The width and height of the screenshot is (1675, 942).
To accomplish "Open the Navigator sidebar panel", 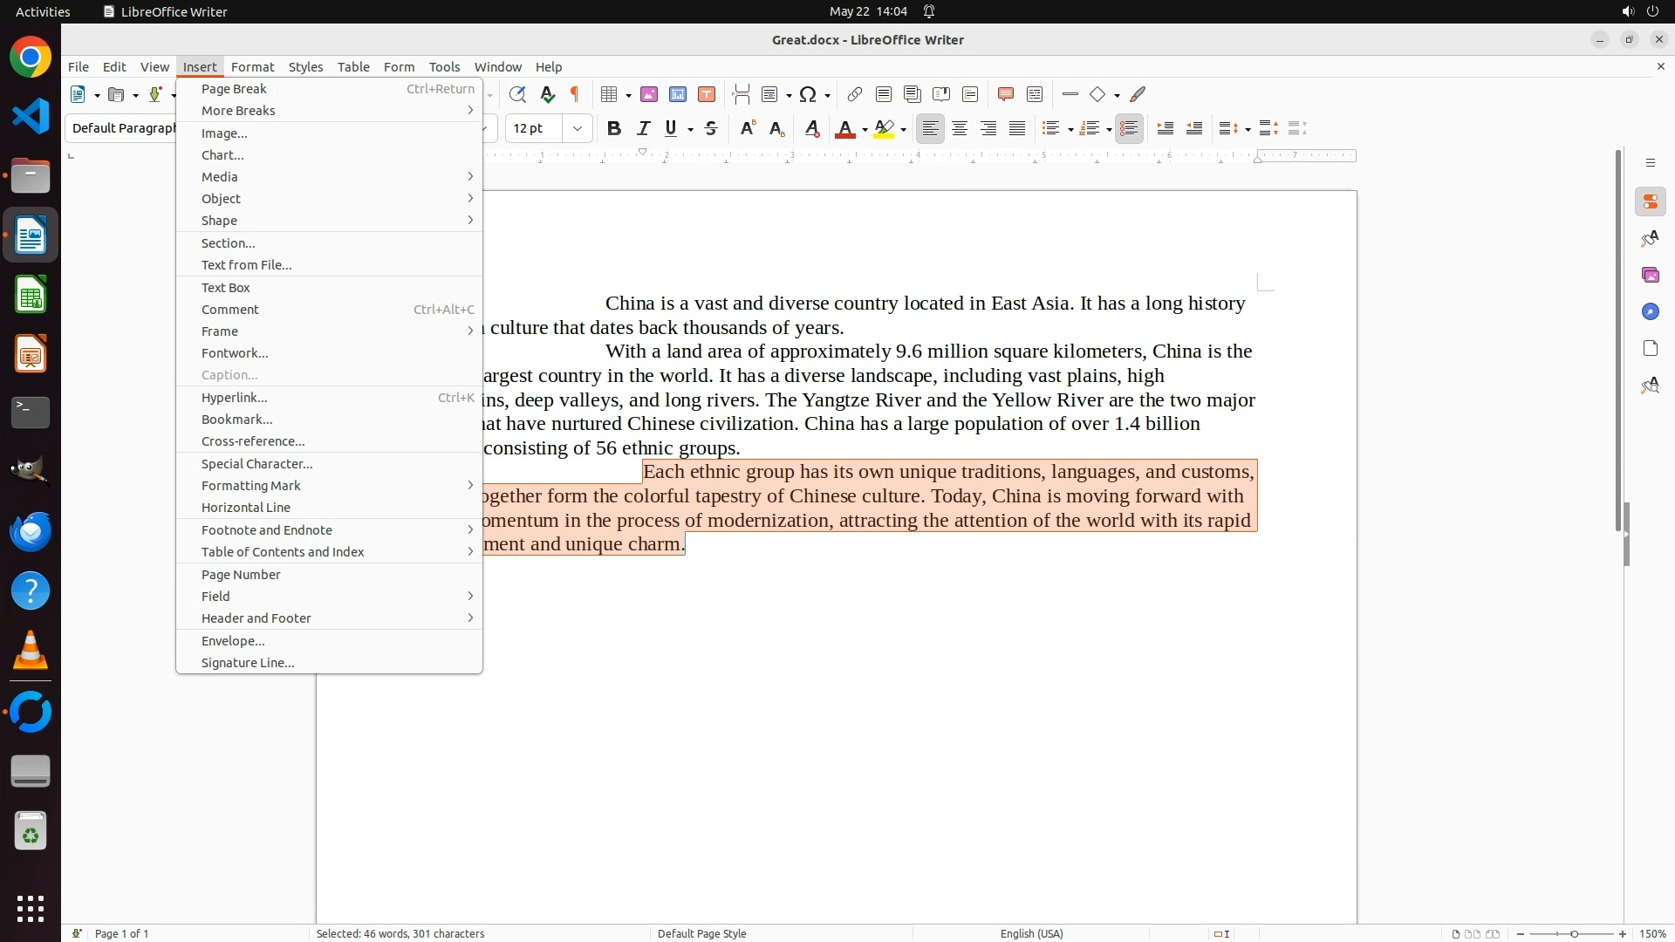I will [x=1650, y=311].
